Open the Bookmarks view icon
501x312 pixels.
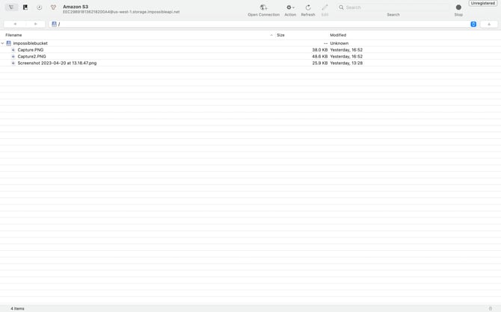(x=25, y=7)
